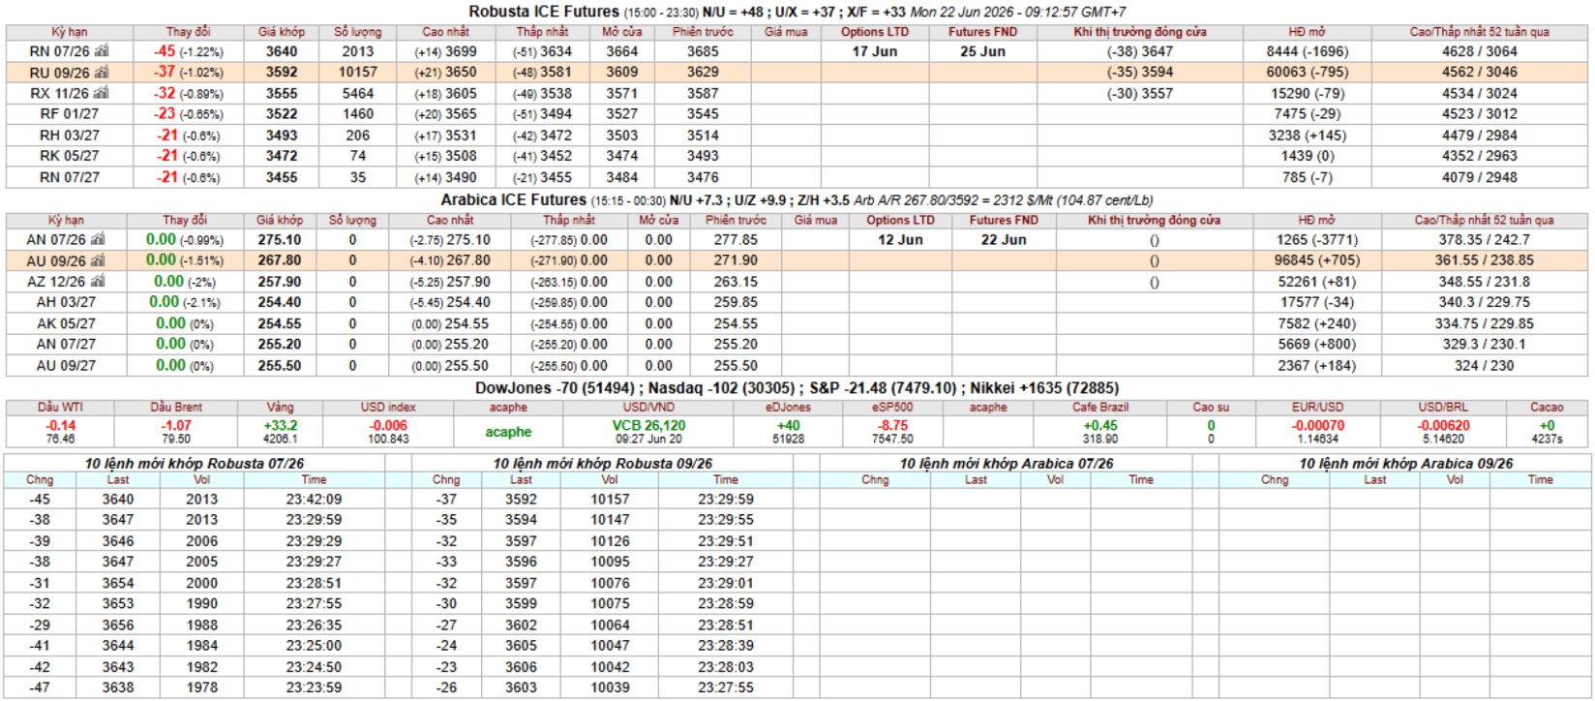Click heading '10 lệnh mới khớp Robusta 09/26'
The width and height of the screenshot is (1595, 701).
pyautogui.click(x=603, y=464)
